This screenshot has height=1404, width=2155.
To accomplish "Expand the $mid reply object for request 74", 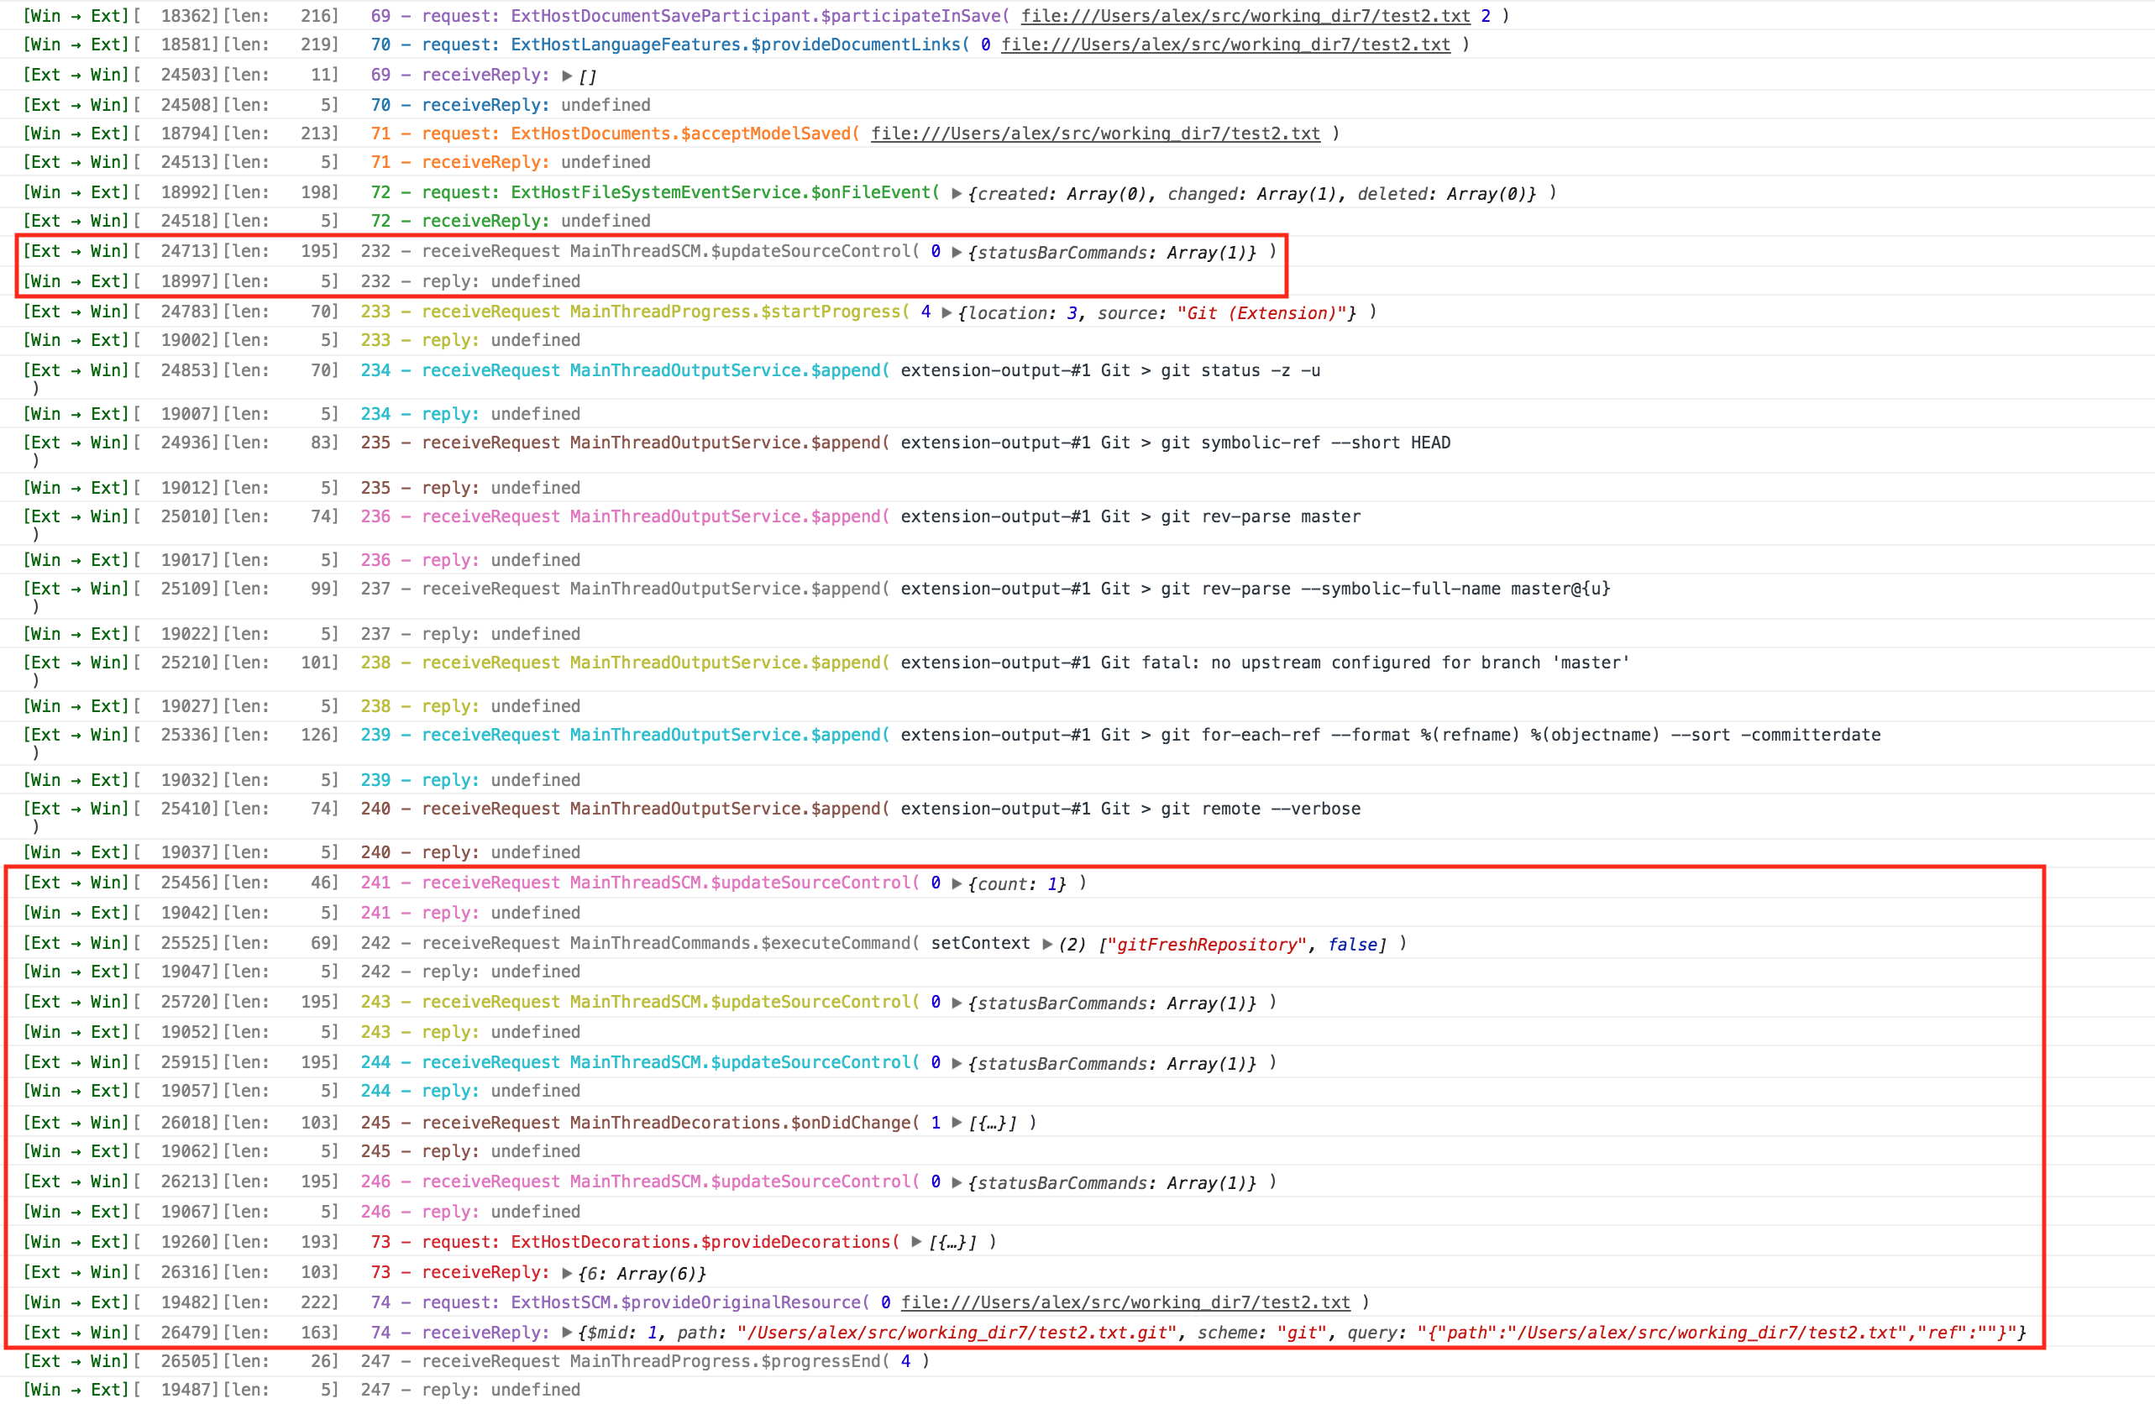I will click(569, 1332).
